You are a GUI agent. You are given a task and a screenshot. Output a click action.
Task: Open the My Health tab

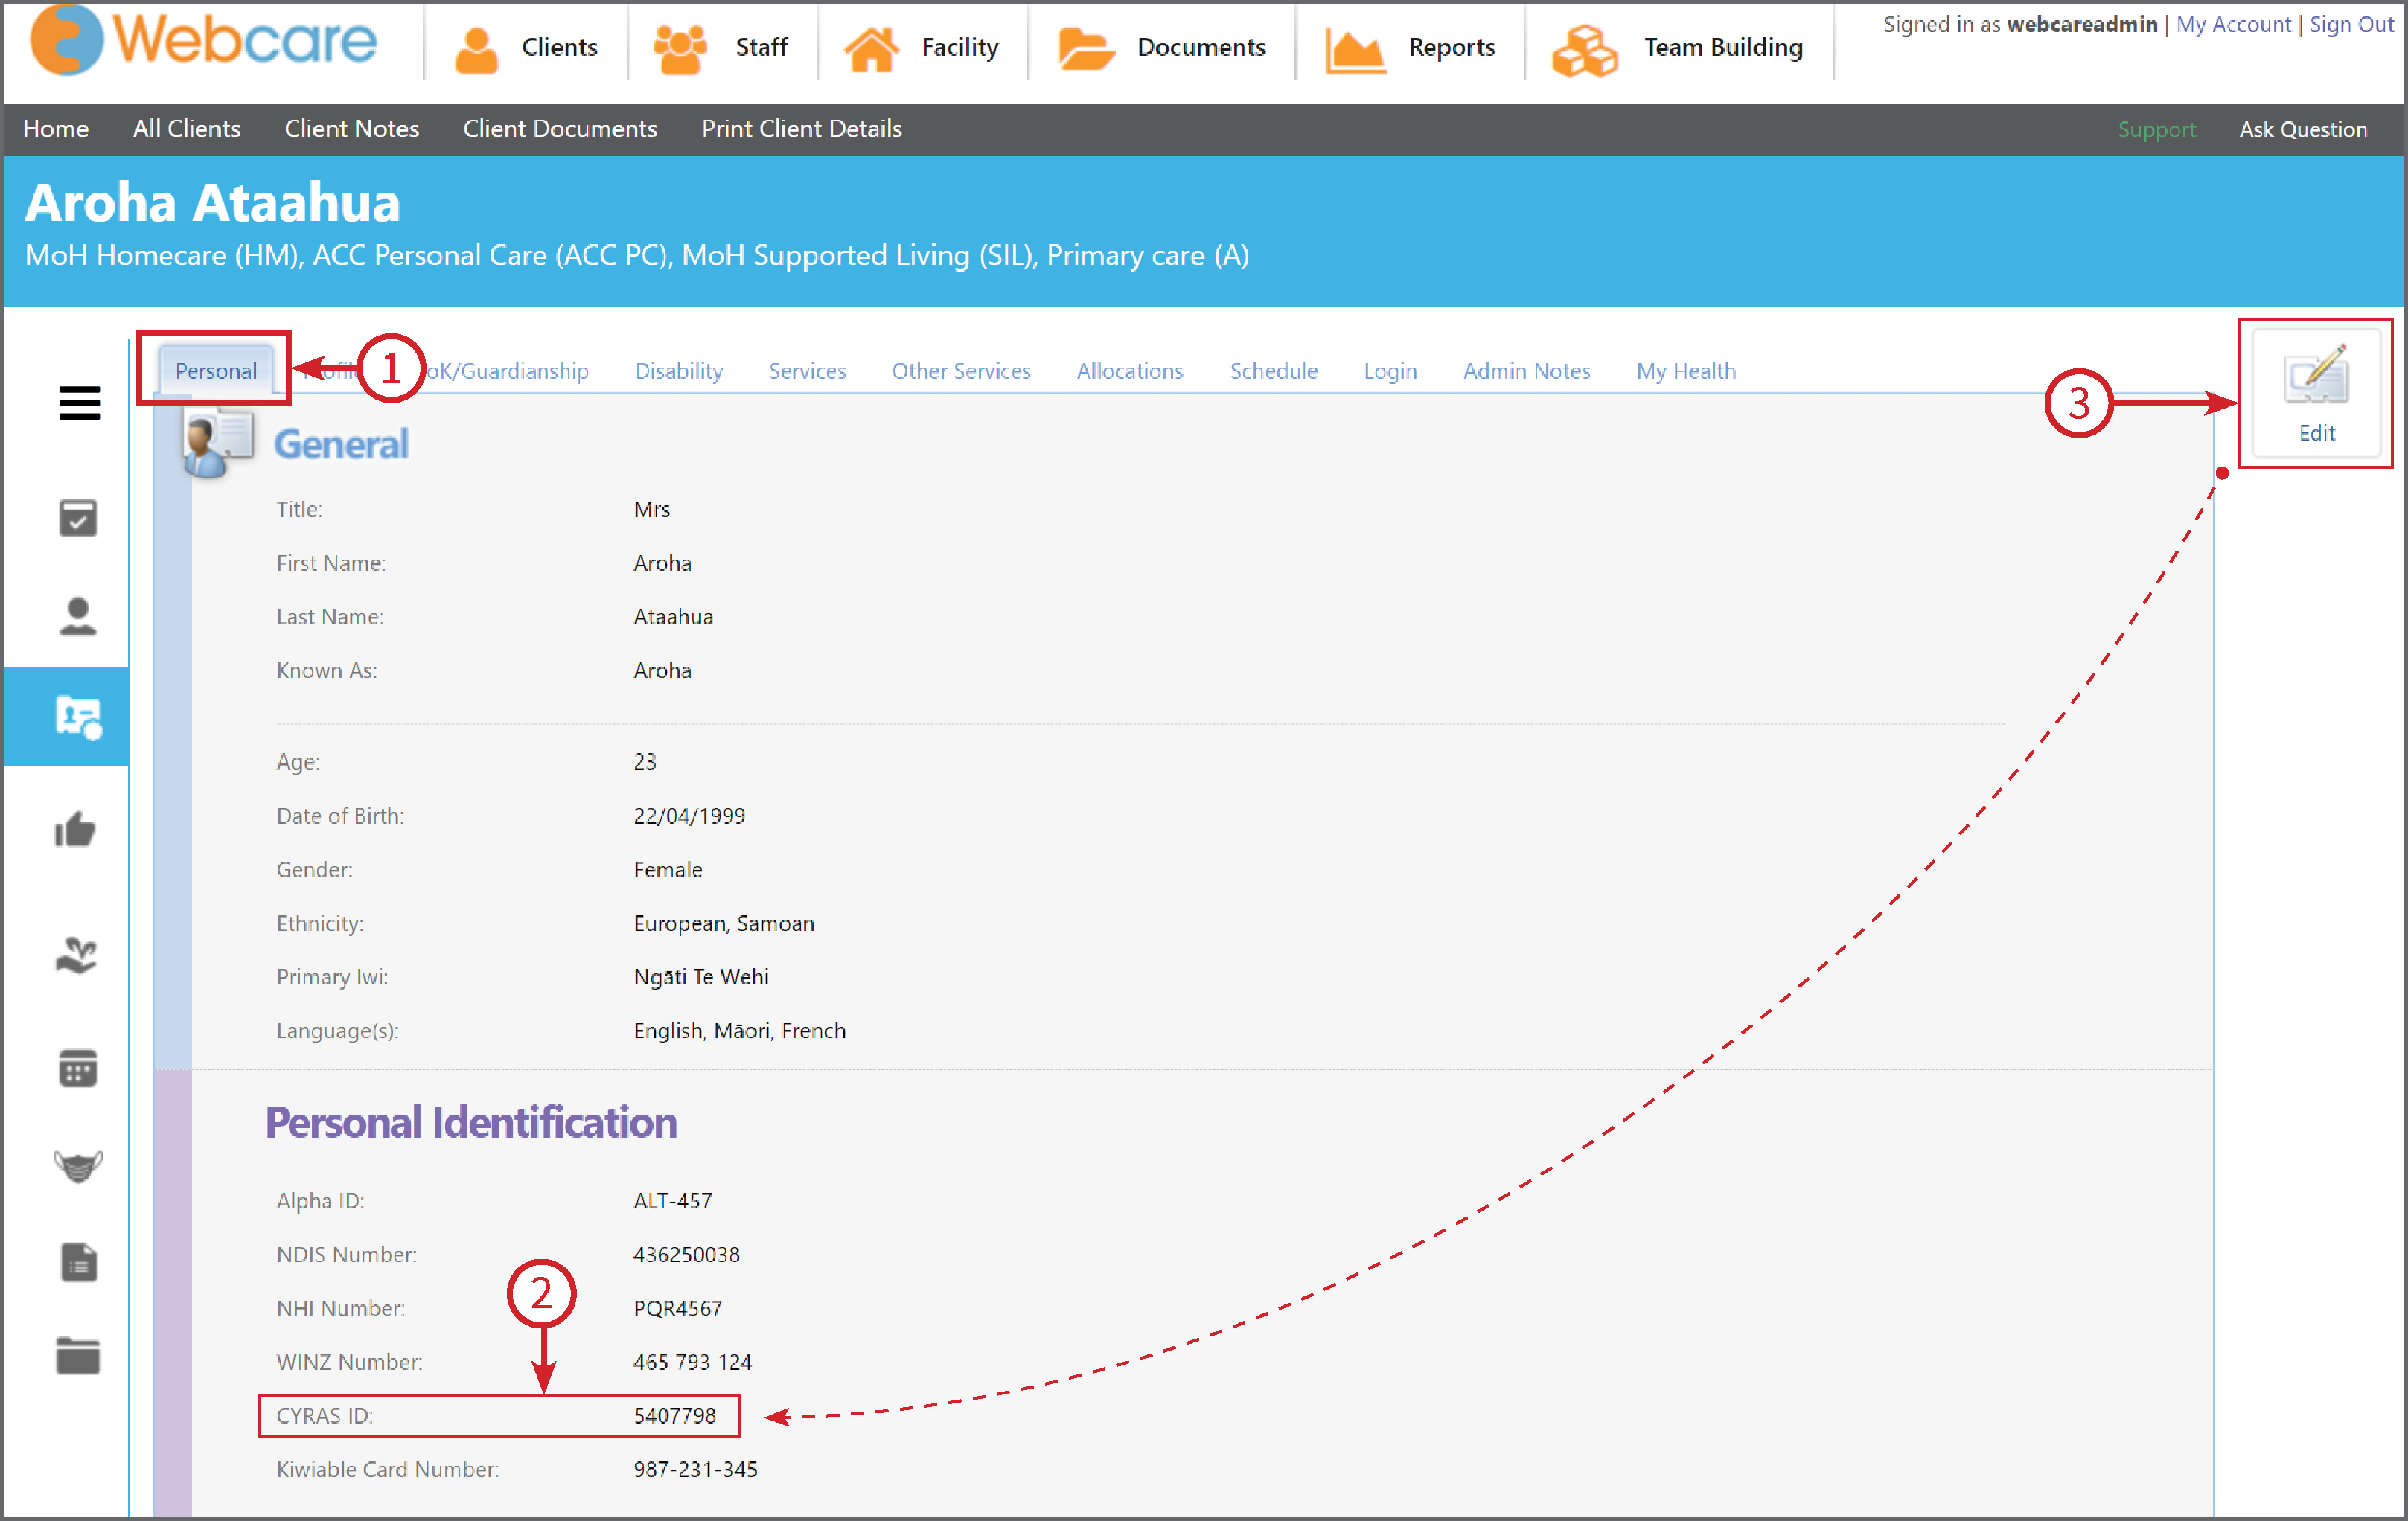pos(1685,371)
